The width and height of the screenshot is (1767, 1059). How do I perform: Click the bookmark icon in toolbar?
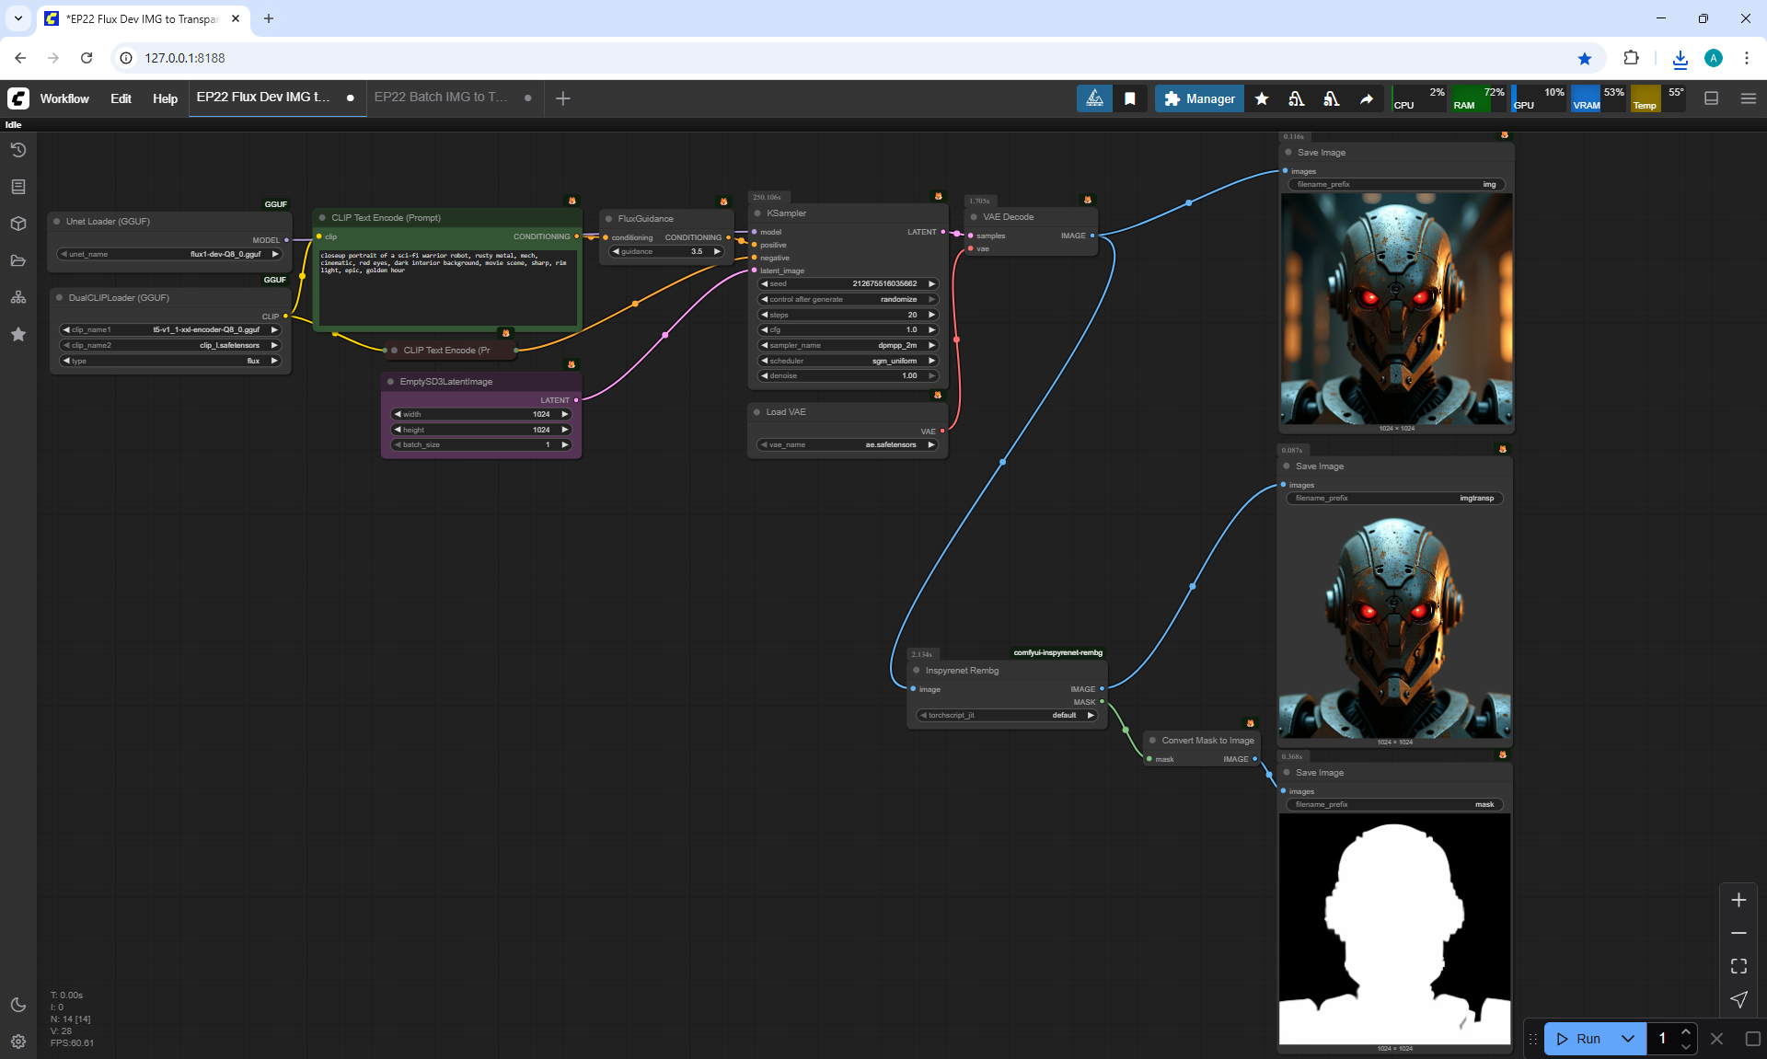click(x=1130, y=98)
